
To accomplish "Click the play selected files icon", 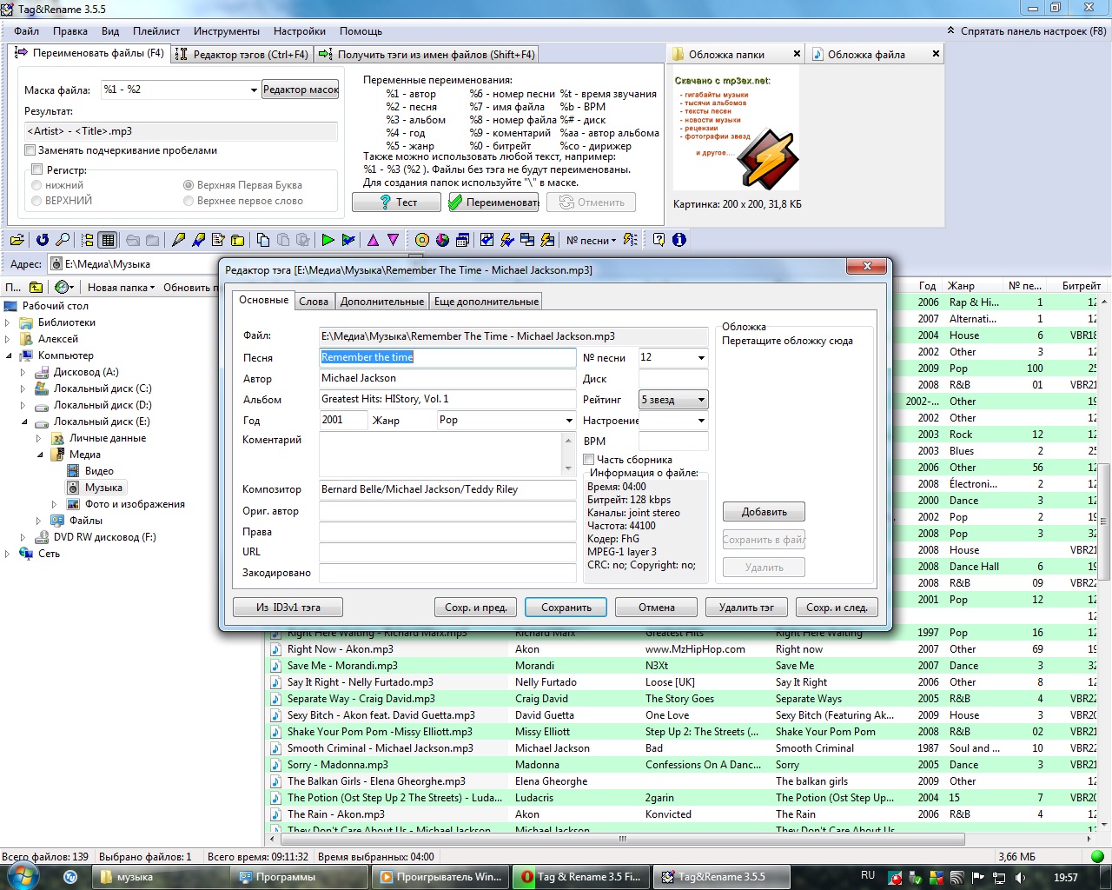I will tap(348, 240).
